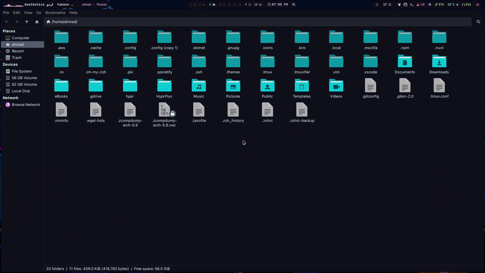This screenshot has height=273, width=485.
Task: Select the .config folder icon
Action: click(x=130, y=37)
